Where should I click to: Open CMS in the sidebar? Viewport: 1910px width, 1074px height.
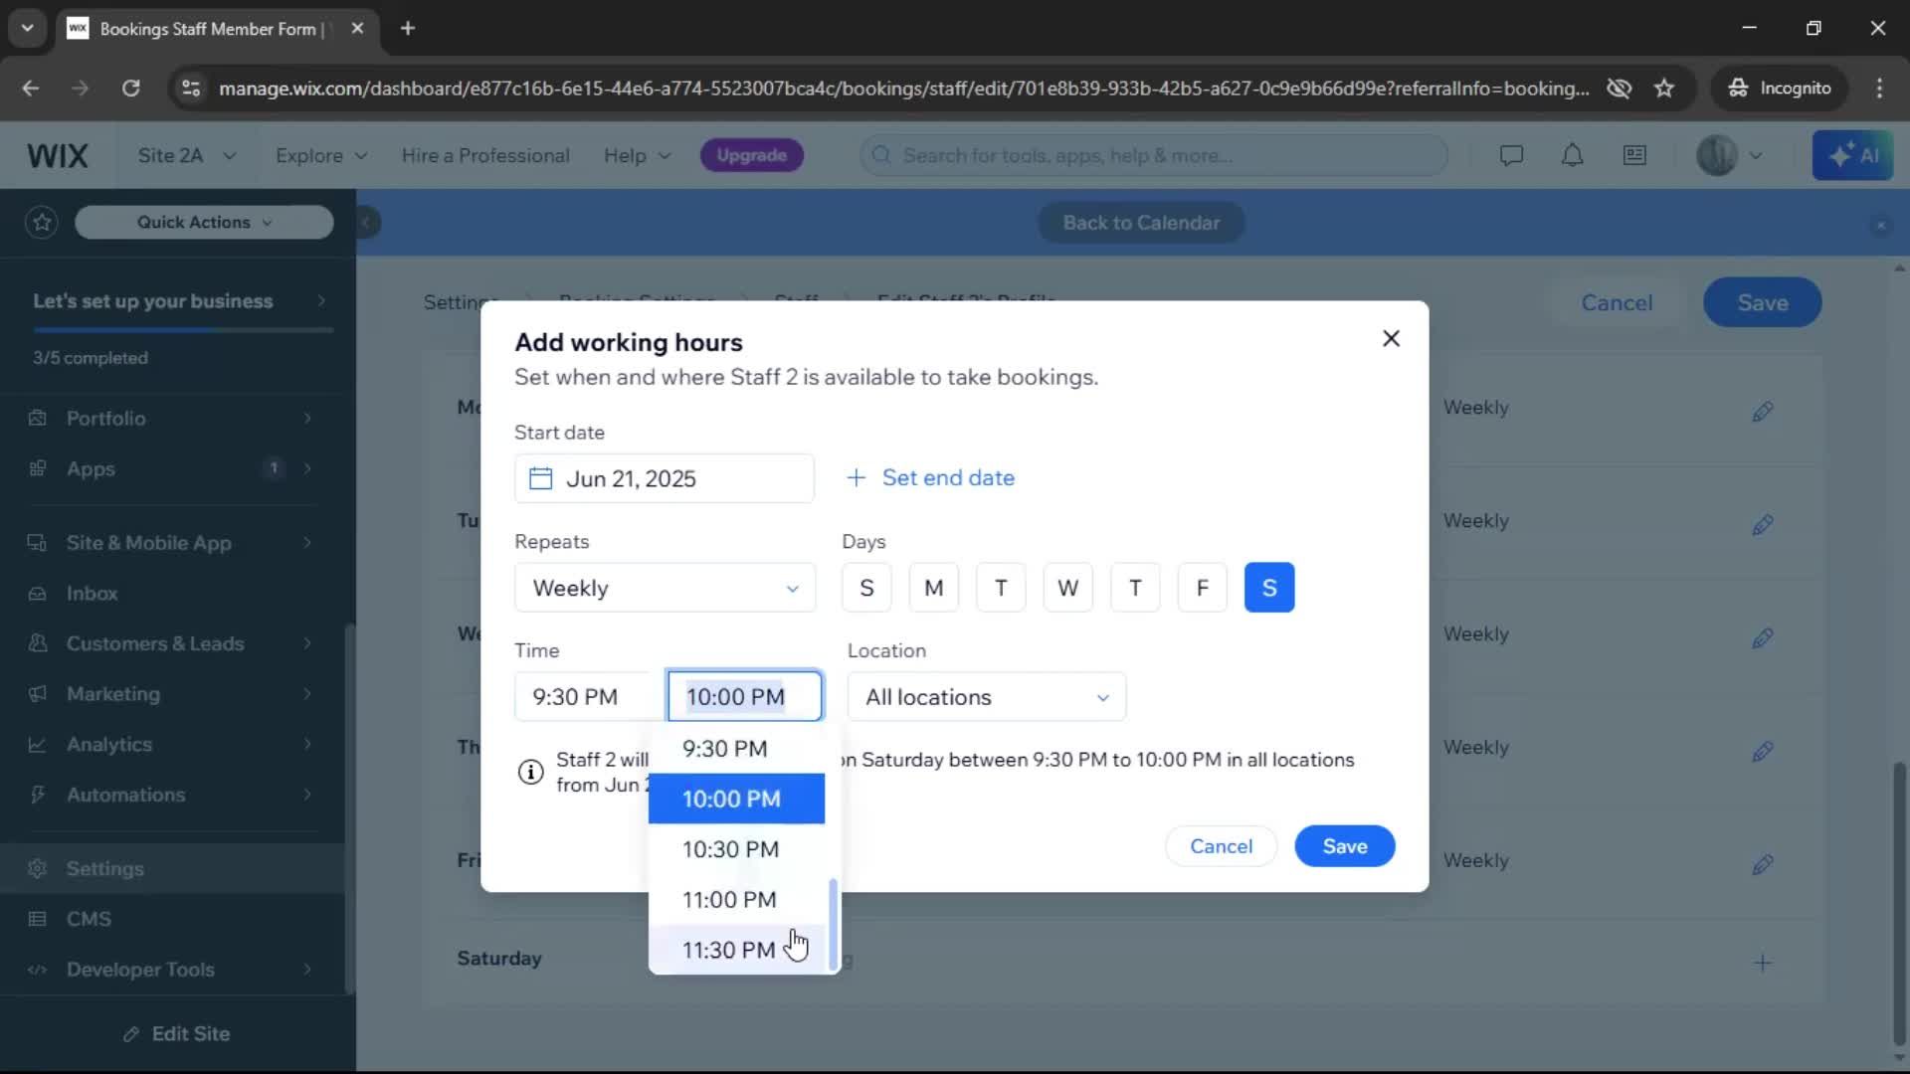171,919
